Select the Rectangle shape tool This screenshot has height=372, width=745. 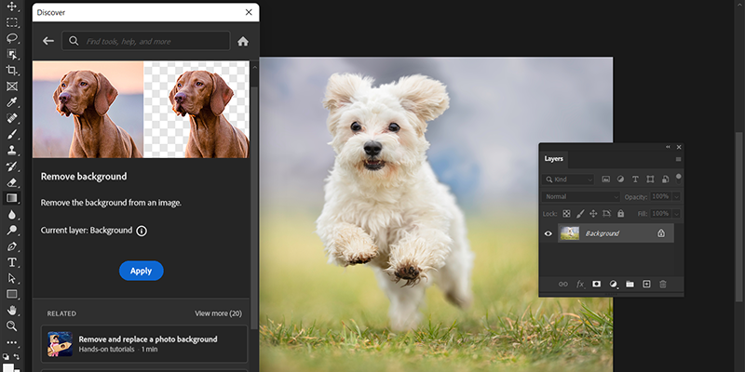point(12,294)
